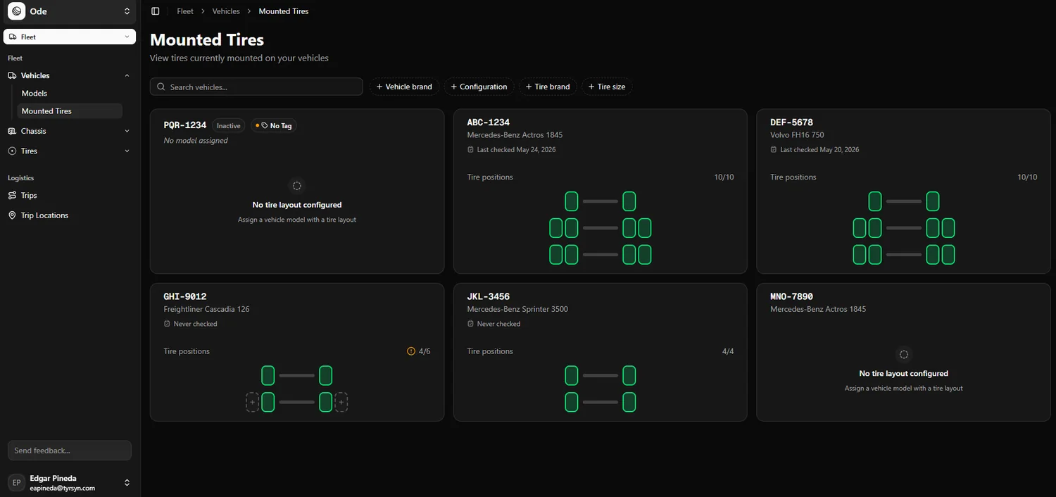Screen dimensions: 1056x497
Task: Click the dashed circle icon in MNO-7890 card
Action: [904, 354]
